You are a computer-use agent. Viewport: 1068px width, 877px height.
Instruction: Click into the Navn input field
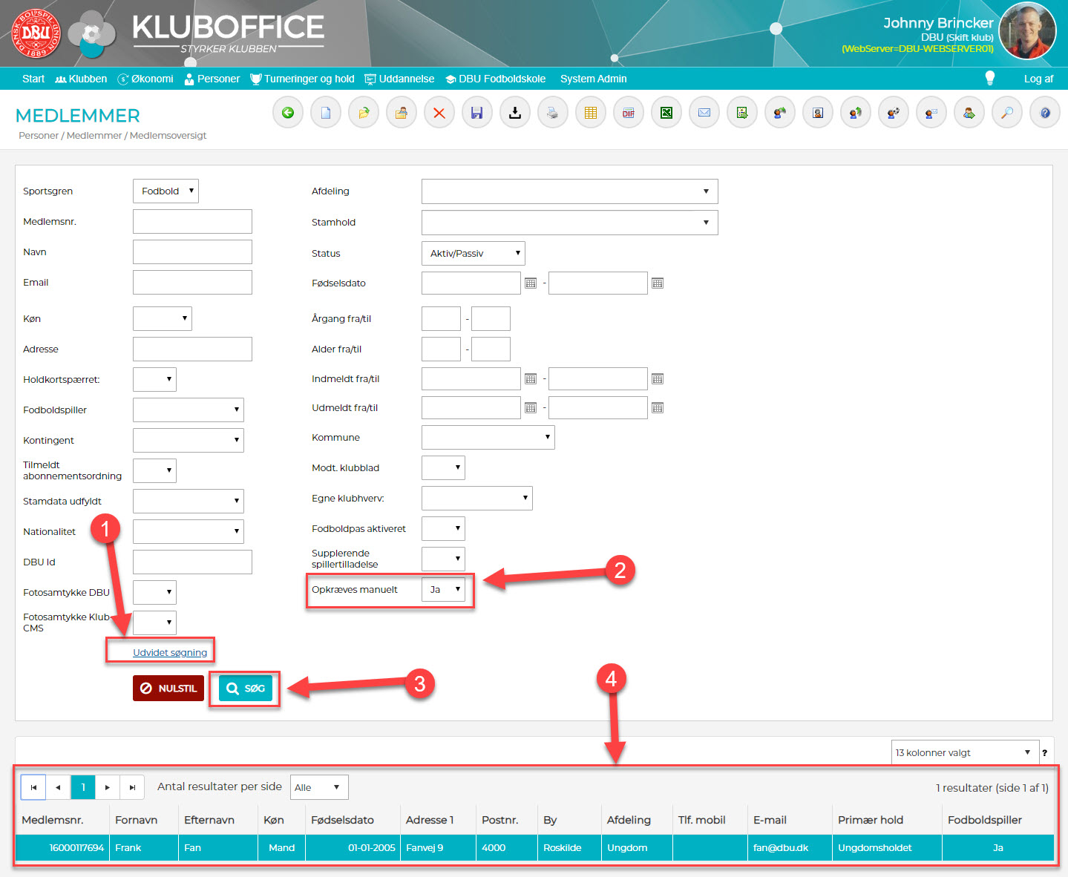click(192, 252)
